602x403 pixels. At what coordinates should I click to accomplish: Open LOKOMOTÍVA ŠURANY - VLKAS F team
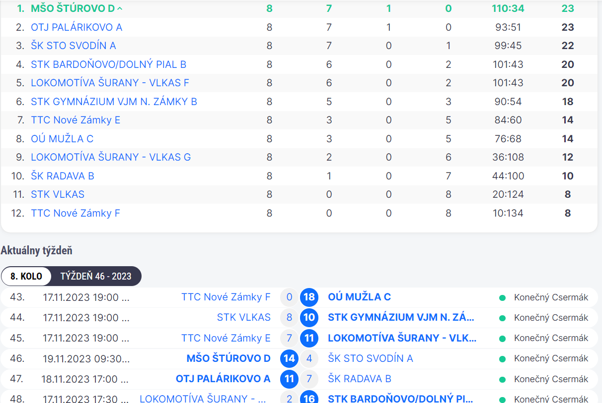110,83
